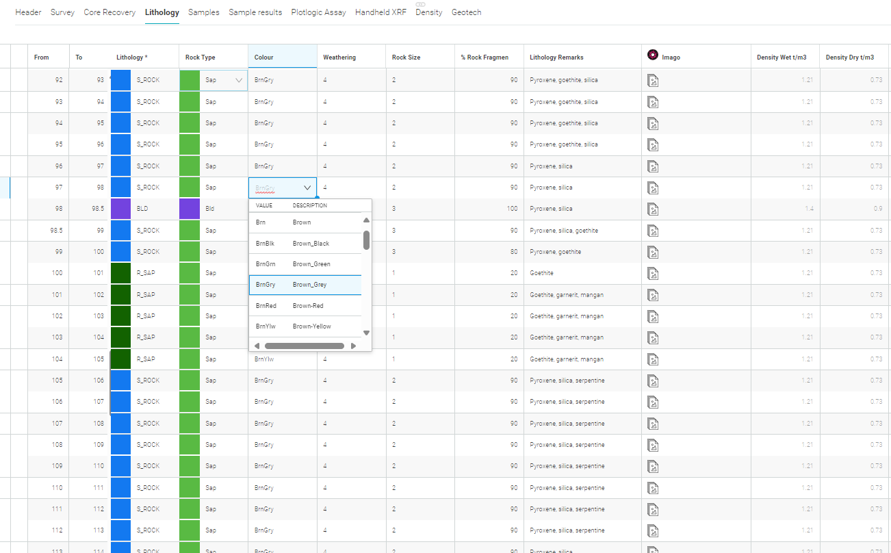Image resolution: width=891 pixels, height=553 pixels.
Task: Open the Core Recovery tab
Action: (109, 12)
